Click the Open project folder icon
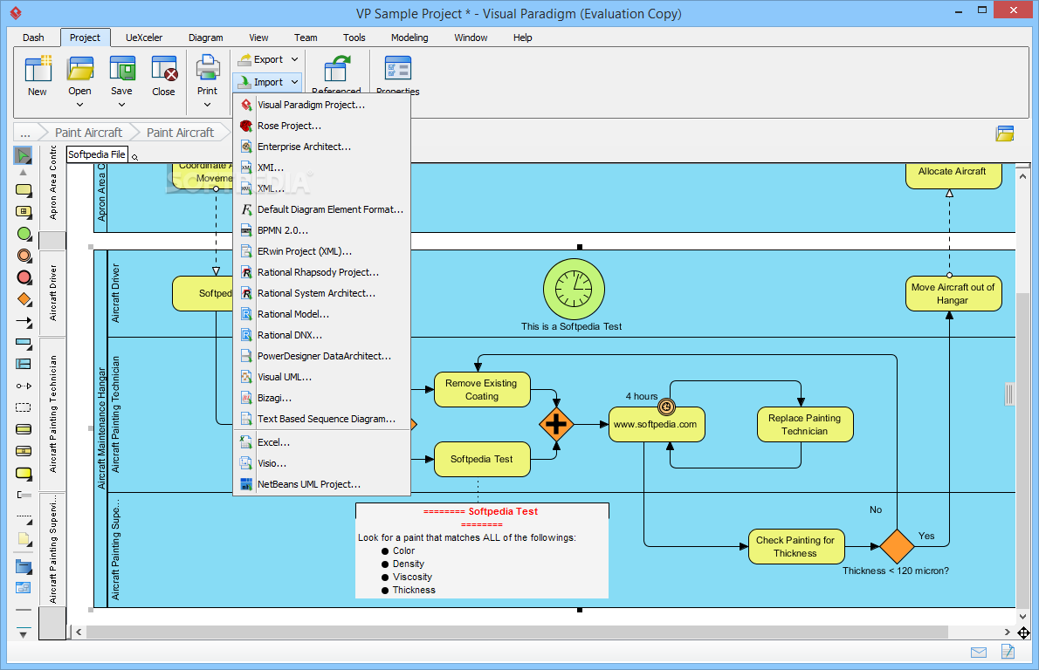Viewport: 1039px width, 670px height. click(79, 69)
